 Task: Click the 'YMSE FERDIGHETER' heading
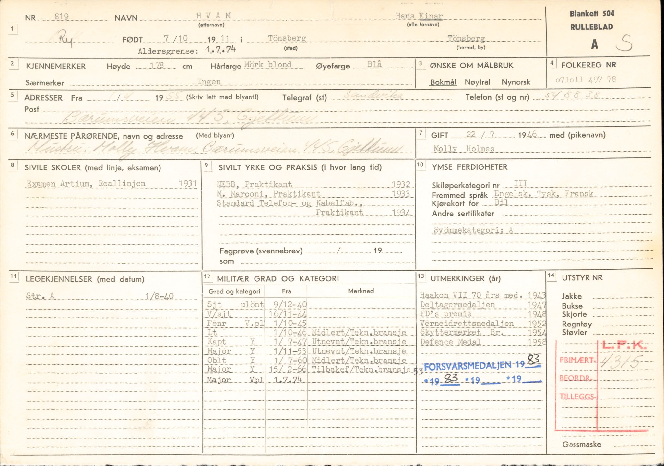(469, 167)
